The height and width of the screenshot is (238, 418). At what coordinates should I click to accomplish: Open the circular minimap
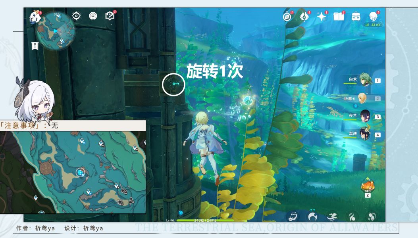pyautogui.click(x=56, y=31)
